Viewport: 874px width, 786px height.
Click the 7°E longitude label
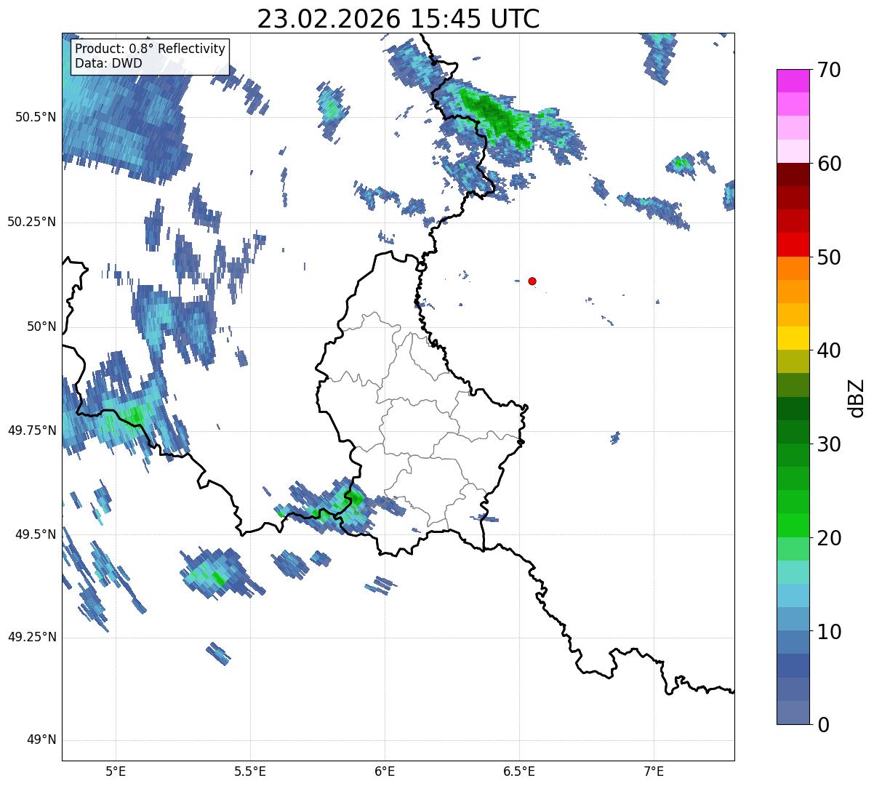(654, 771)
